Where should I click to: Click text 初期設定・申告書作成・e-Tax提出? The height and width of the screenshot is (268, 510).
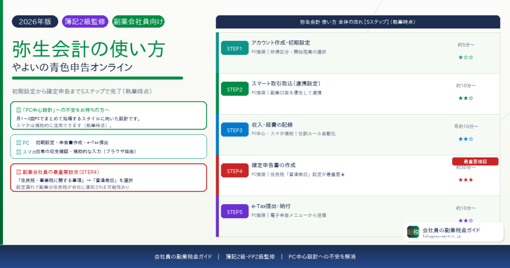pyautogui.click(x=72, y=143)
